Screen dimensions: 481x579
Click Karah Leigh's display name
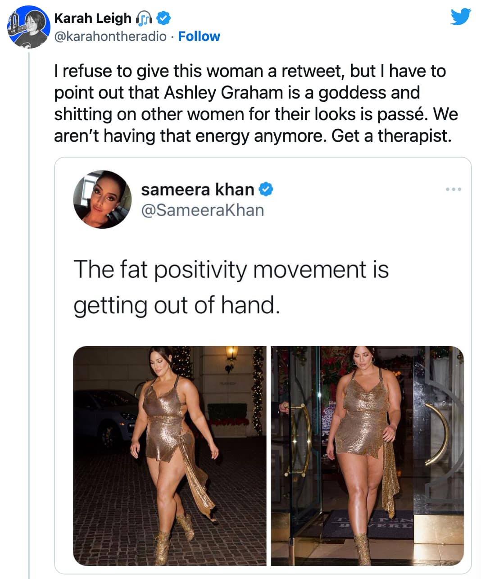tap(92, 18)
